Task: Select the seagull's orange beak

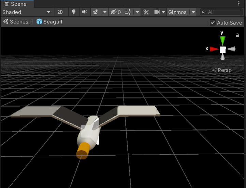Action: [83, 151]
